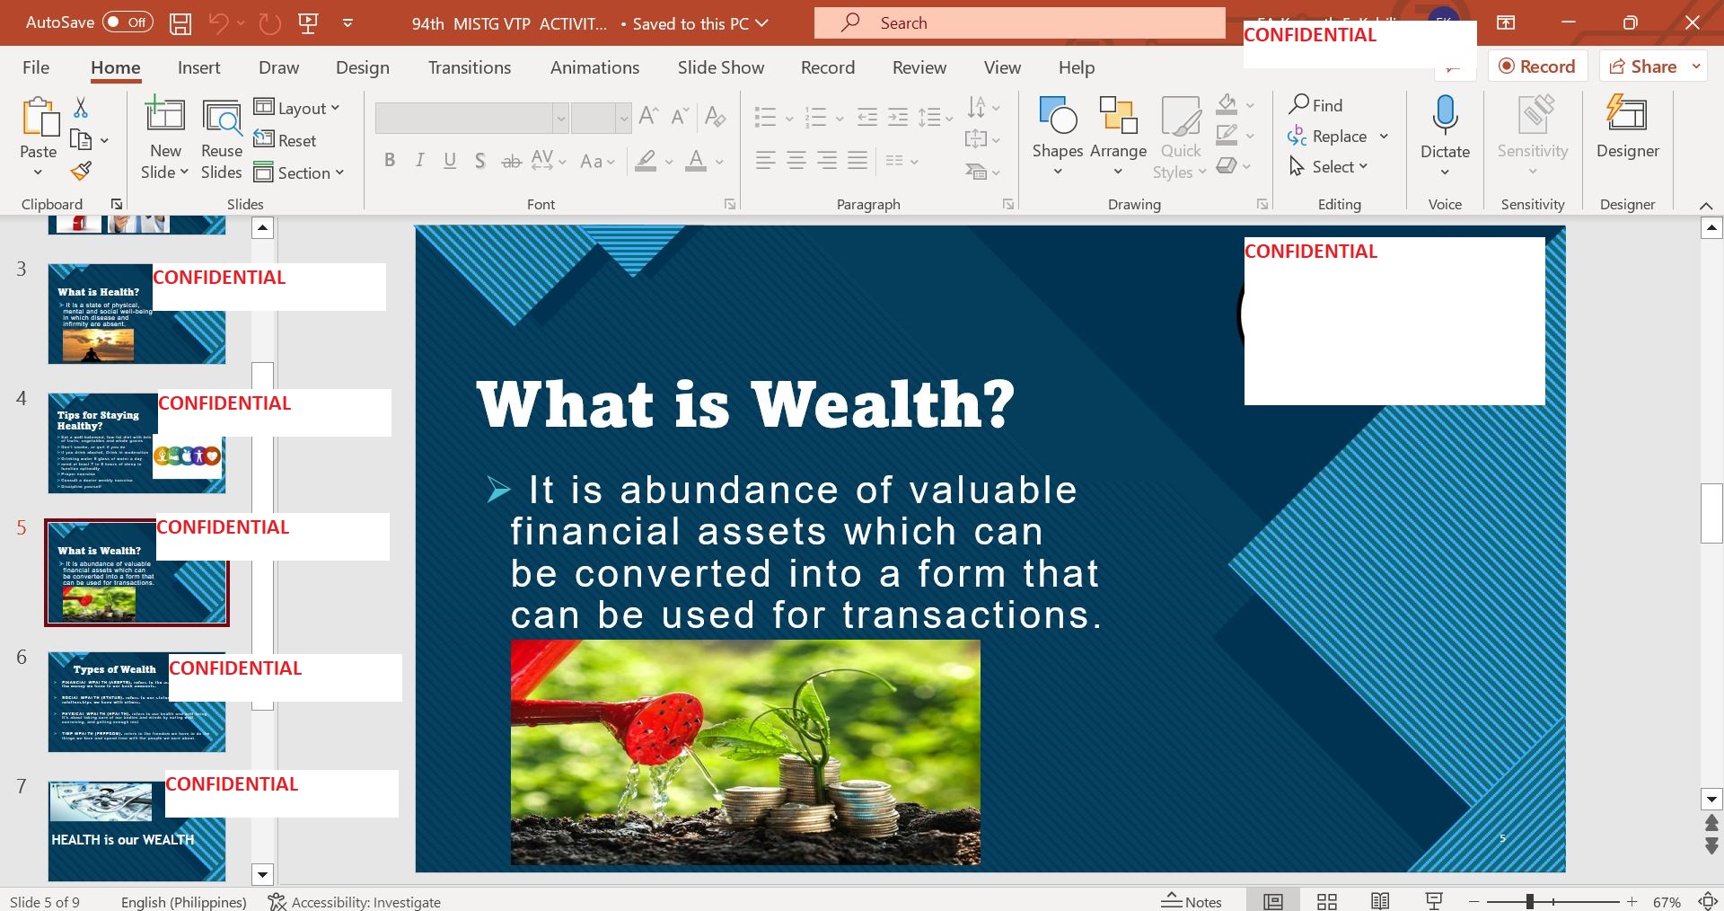Image resolution: width=1724 pixels, height=911 pixels.
Task: Center align the text
Action: tap(796, 161)
